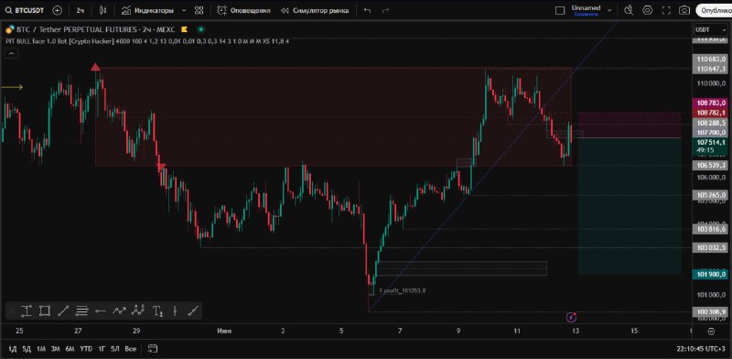This screenshot has width=732, height=359.
Task: Click the red down-triangle signal near 29
Action: (161, 167)
